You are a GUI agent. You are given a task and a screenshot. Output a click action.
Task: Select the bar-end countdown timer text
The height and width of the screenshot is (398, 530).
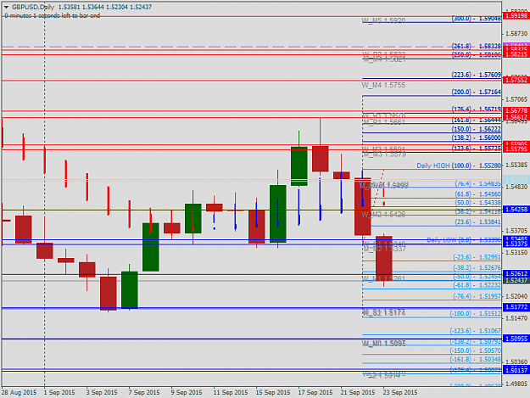pyautogui.click(x=53, y=15)
